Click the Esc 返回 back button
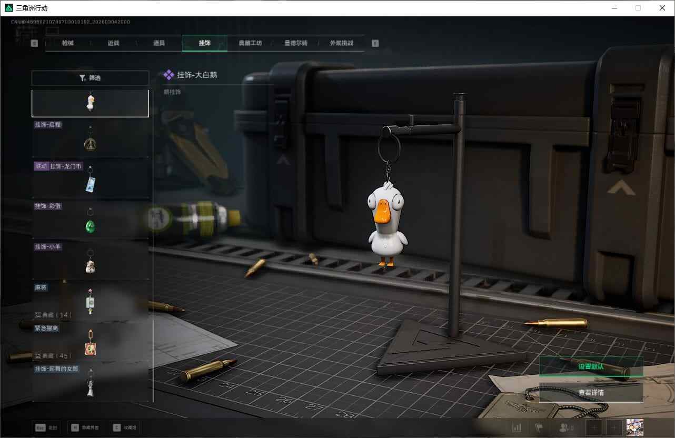 coord(46,427)
